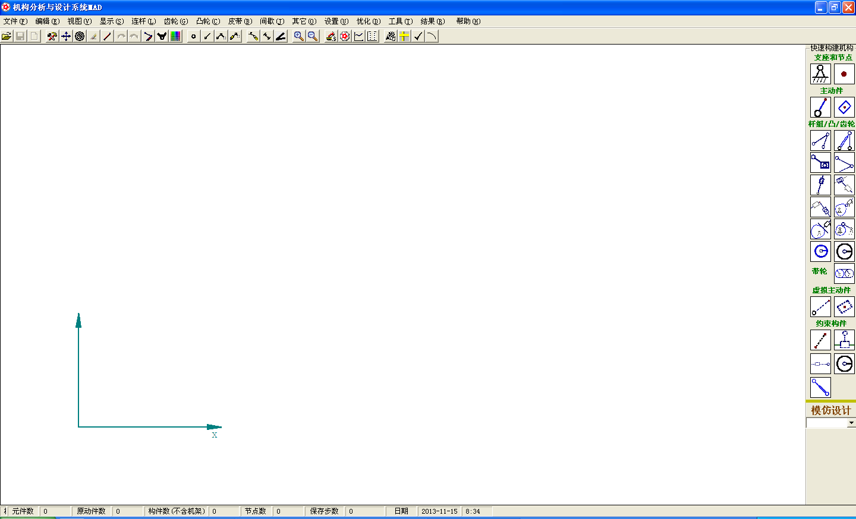This screenshot has height=519, width=856.
Task: Click the 元件数 status bar label
Action: (x=23, y=511)
